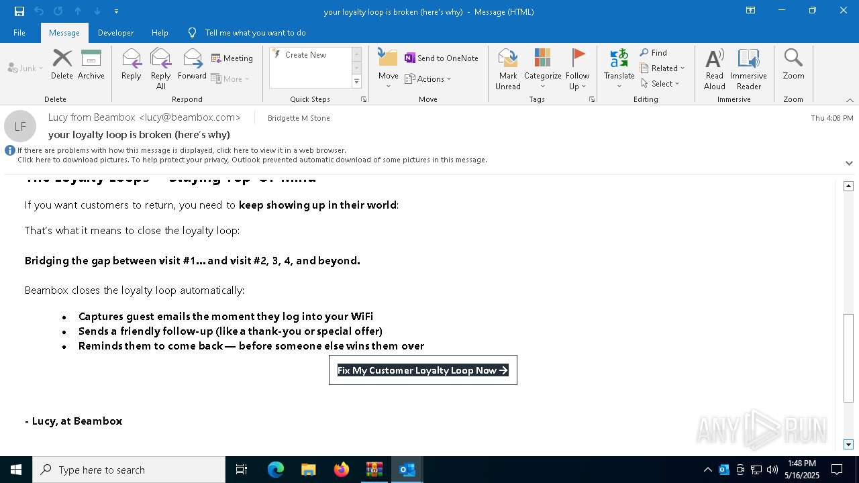Launch Microsoft Edge from taskbar
This screenshot has width=859, height=483.
click(275, 470)
